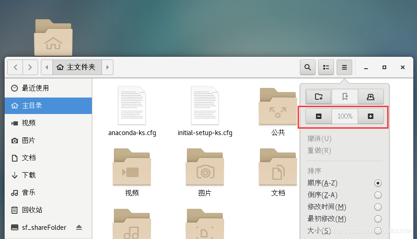The image size is (417, 239).
Task: Select 主目录 in the sidebar
Action: coord(48,106)
